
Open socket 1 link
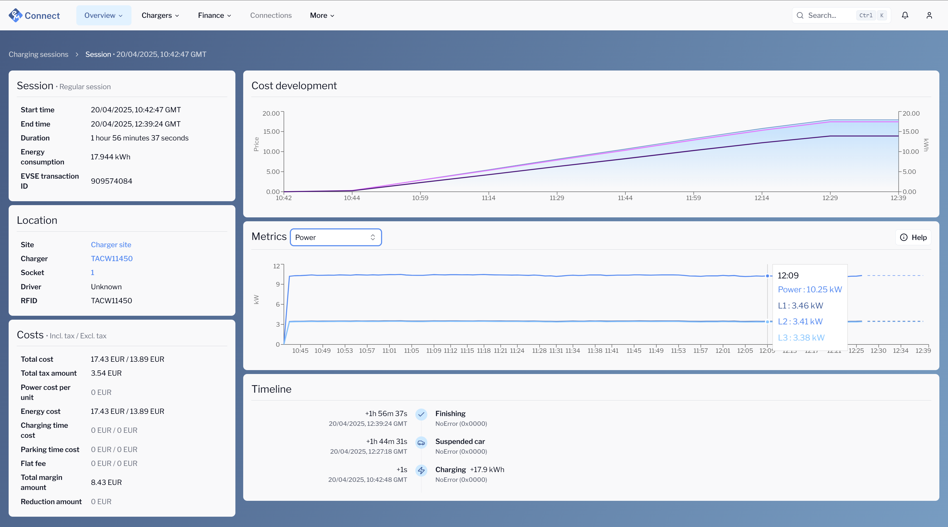(x=92, y=273)
